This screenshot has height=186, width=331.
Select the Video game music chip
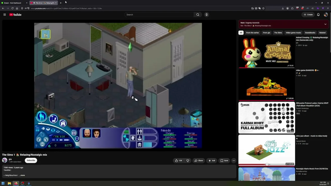coord(293,33)
